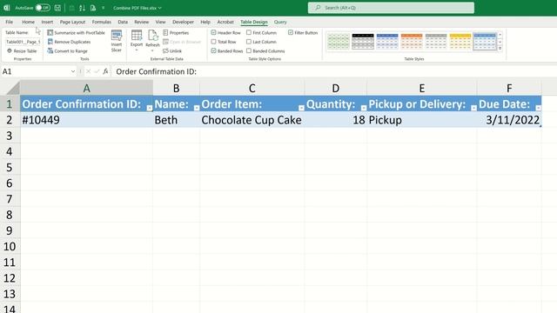The image size is (557, 313).
Task: Select row 5 header
Action: pyautogui.click(x=10, y=167)
